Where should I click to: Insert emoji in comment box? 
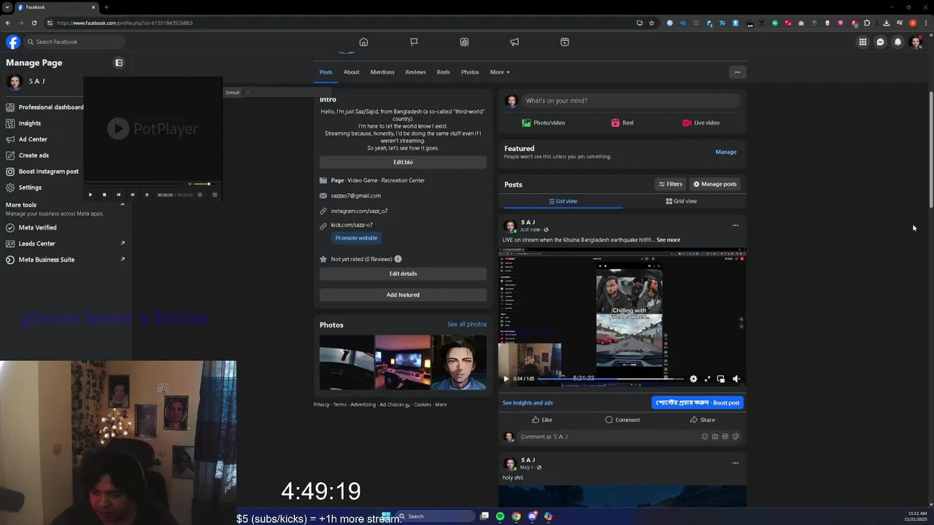[x=705, y=437]
